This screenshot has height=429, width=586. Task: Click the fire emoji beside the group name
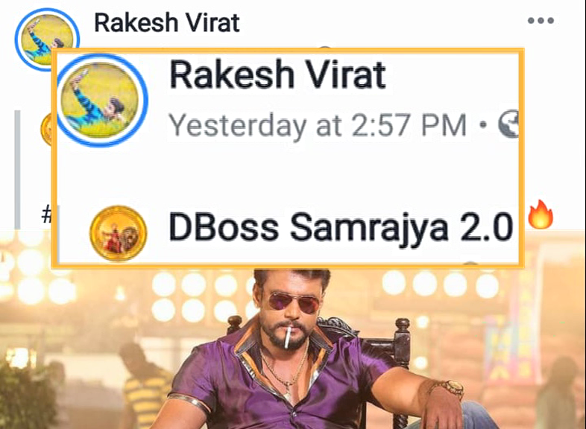[x=541, y=214]
